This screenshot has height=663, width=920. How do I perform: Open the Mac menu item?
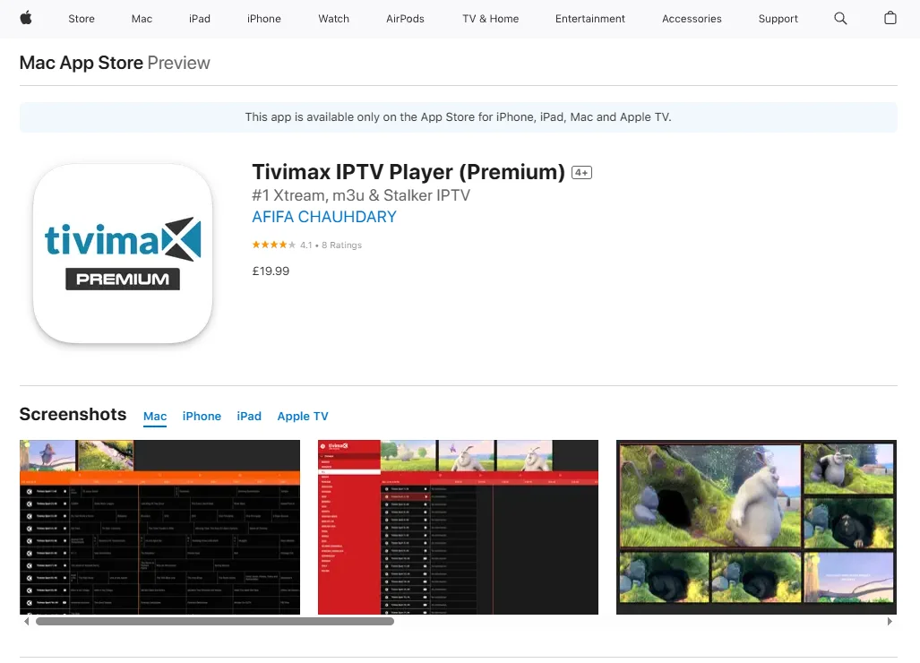coord(142,19)
